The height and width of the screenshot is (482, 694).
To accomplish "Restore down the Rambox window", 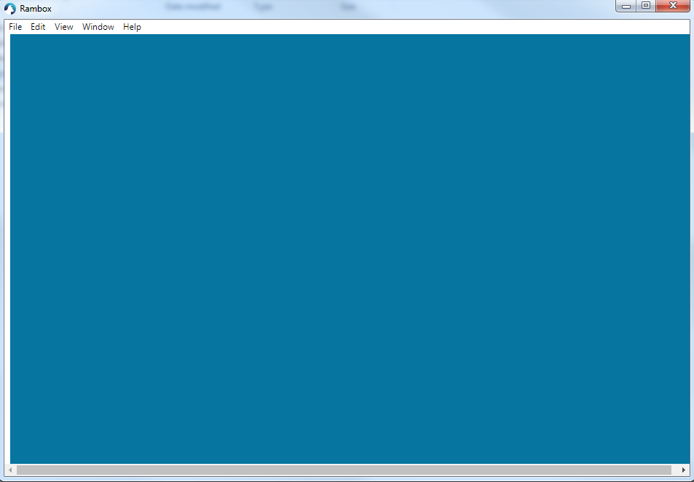I will coord(646,6).
